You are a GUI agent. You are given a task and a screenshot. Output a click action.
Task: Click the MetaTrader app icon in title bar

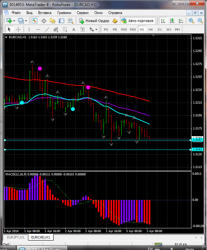tap(5, 5)
